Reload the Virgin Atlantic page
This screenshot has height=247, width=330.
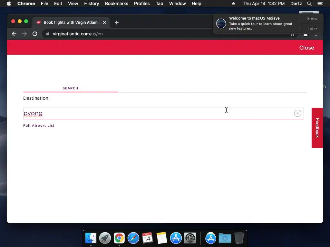pyautogui.click(x=35, y=34)
